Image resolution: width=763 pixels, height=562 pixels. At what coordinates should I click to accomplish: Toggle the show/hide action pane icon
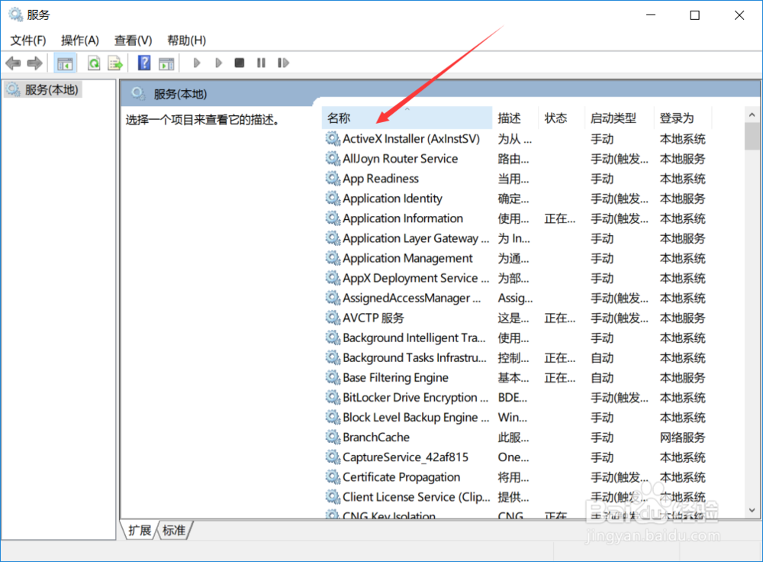(x=166, y=63)
